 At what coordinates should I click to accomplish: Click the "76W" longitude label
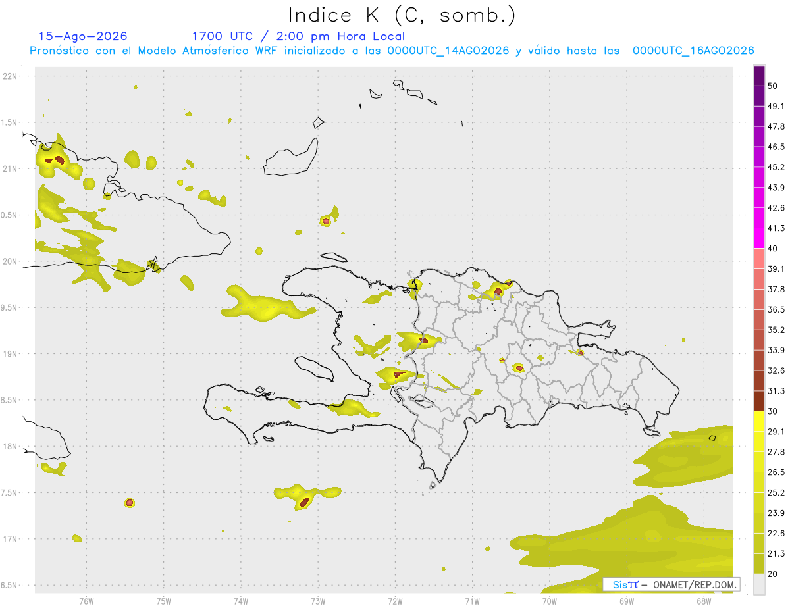(x=86, y=601)
